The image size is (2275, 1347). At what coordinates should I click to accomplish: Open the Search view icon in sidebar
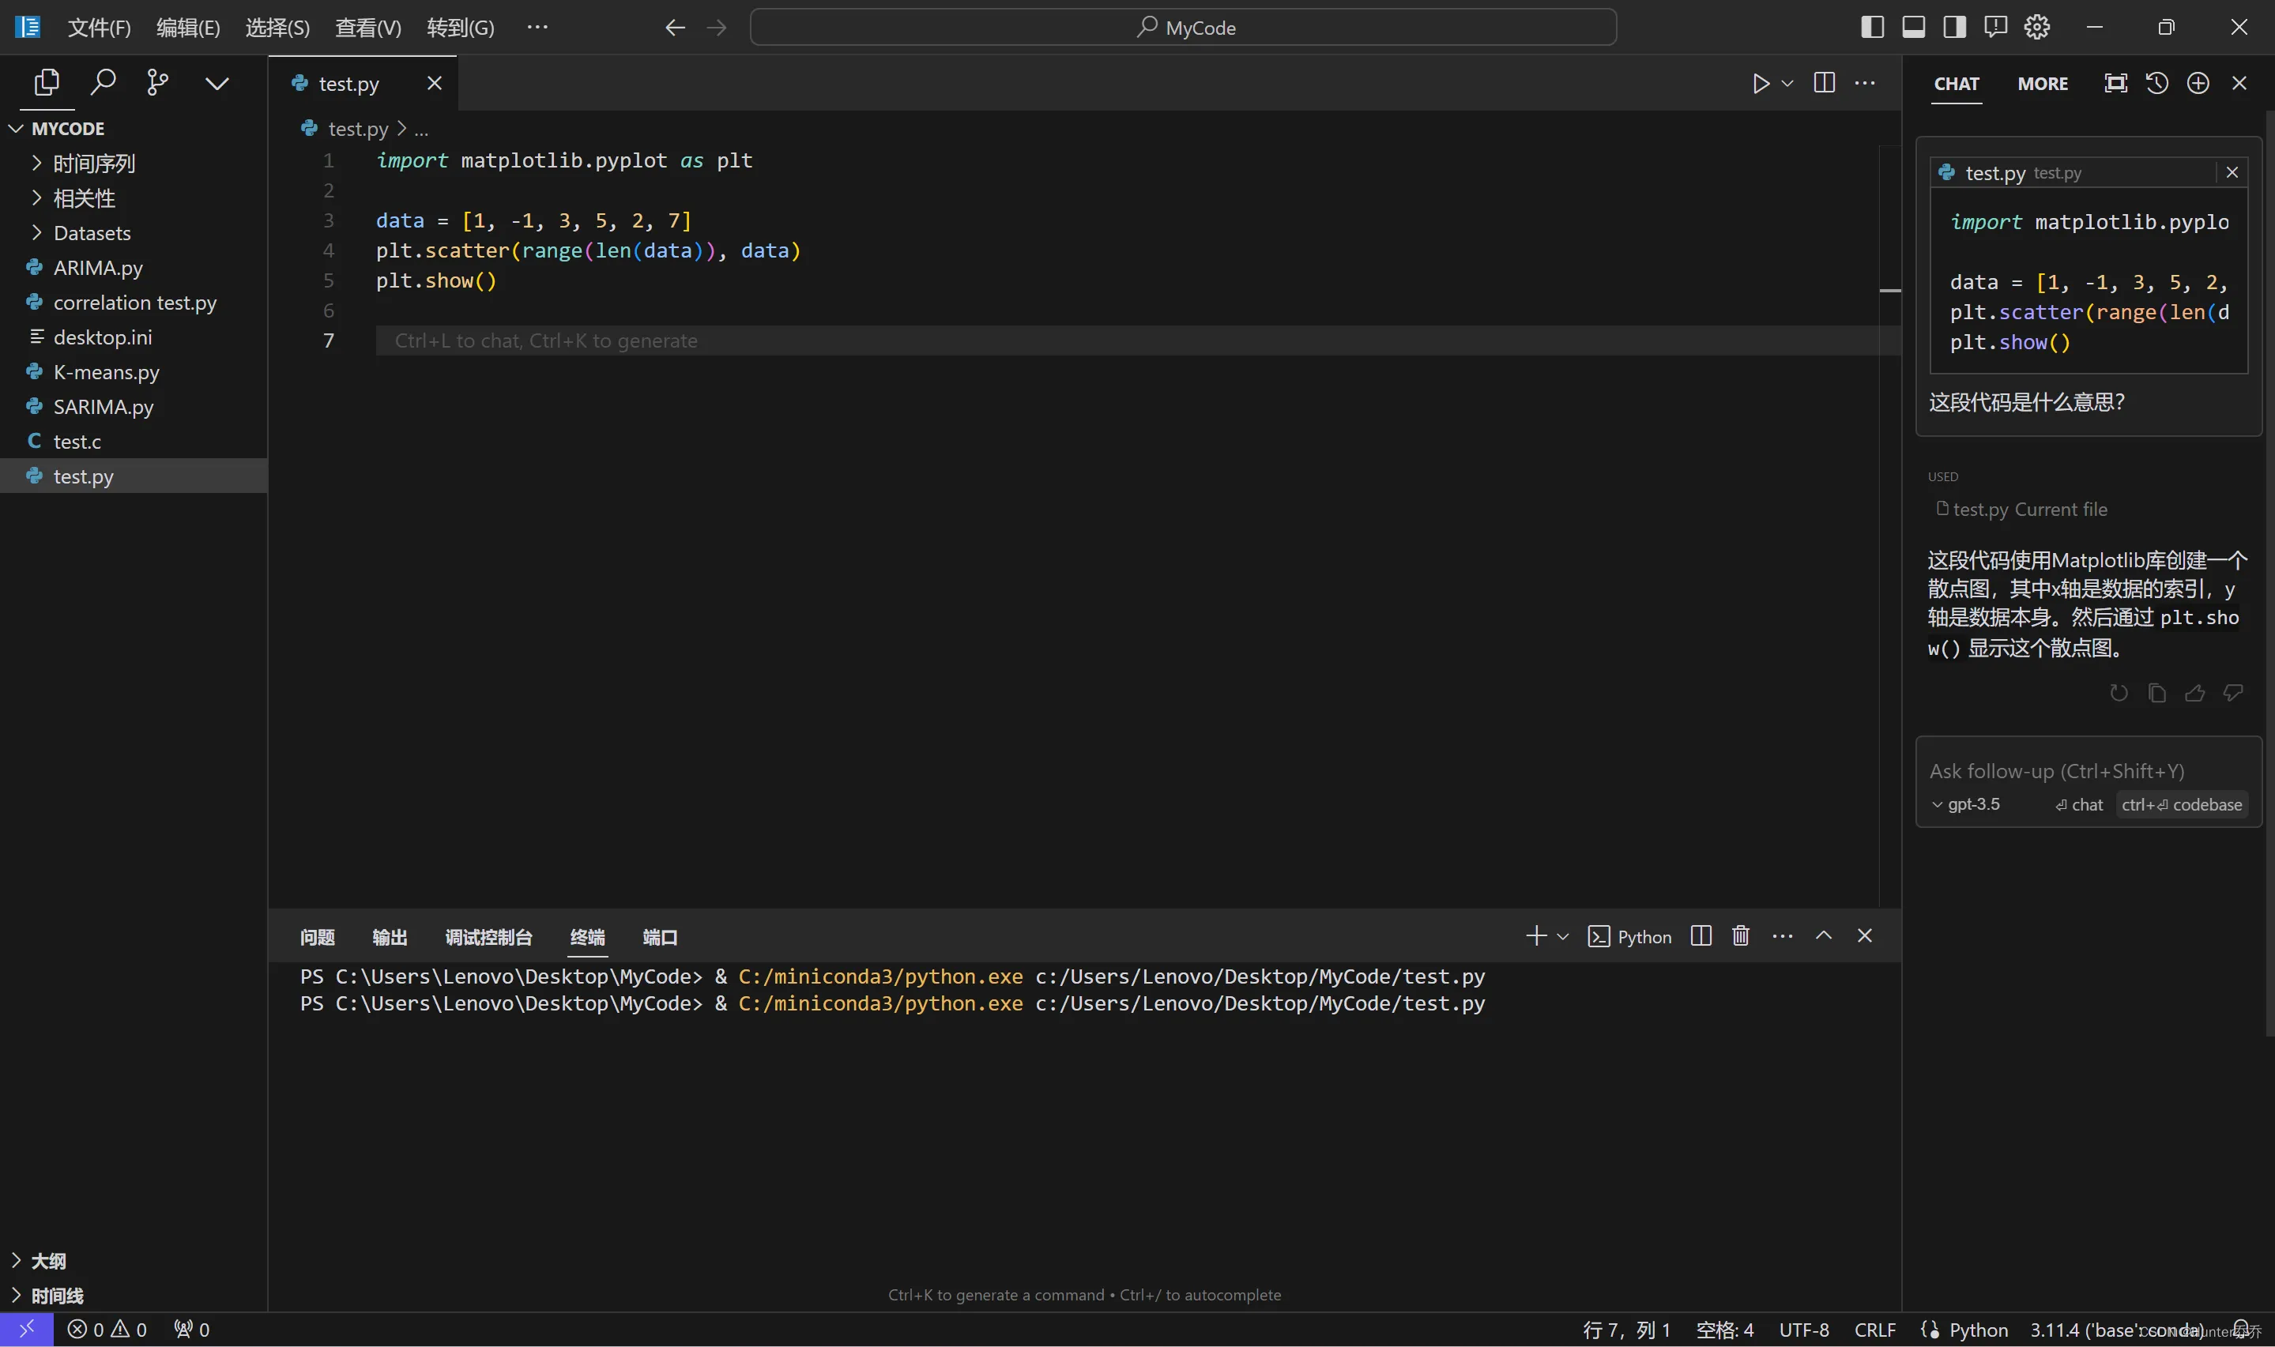103,83
